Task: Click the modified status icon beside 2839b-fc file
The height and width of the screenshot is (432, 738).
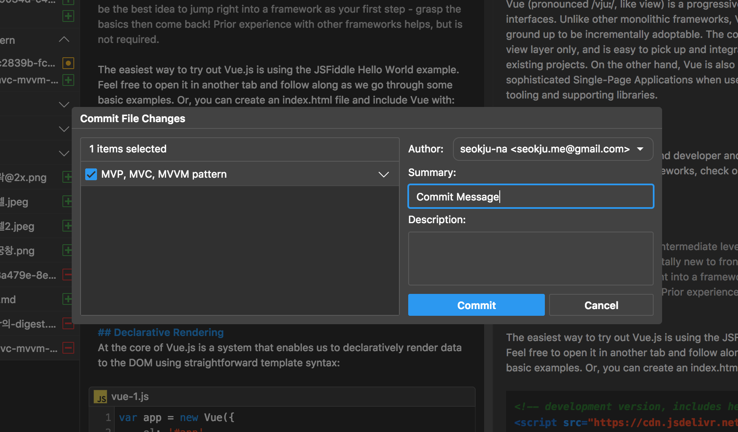Action: click(68, 63)
